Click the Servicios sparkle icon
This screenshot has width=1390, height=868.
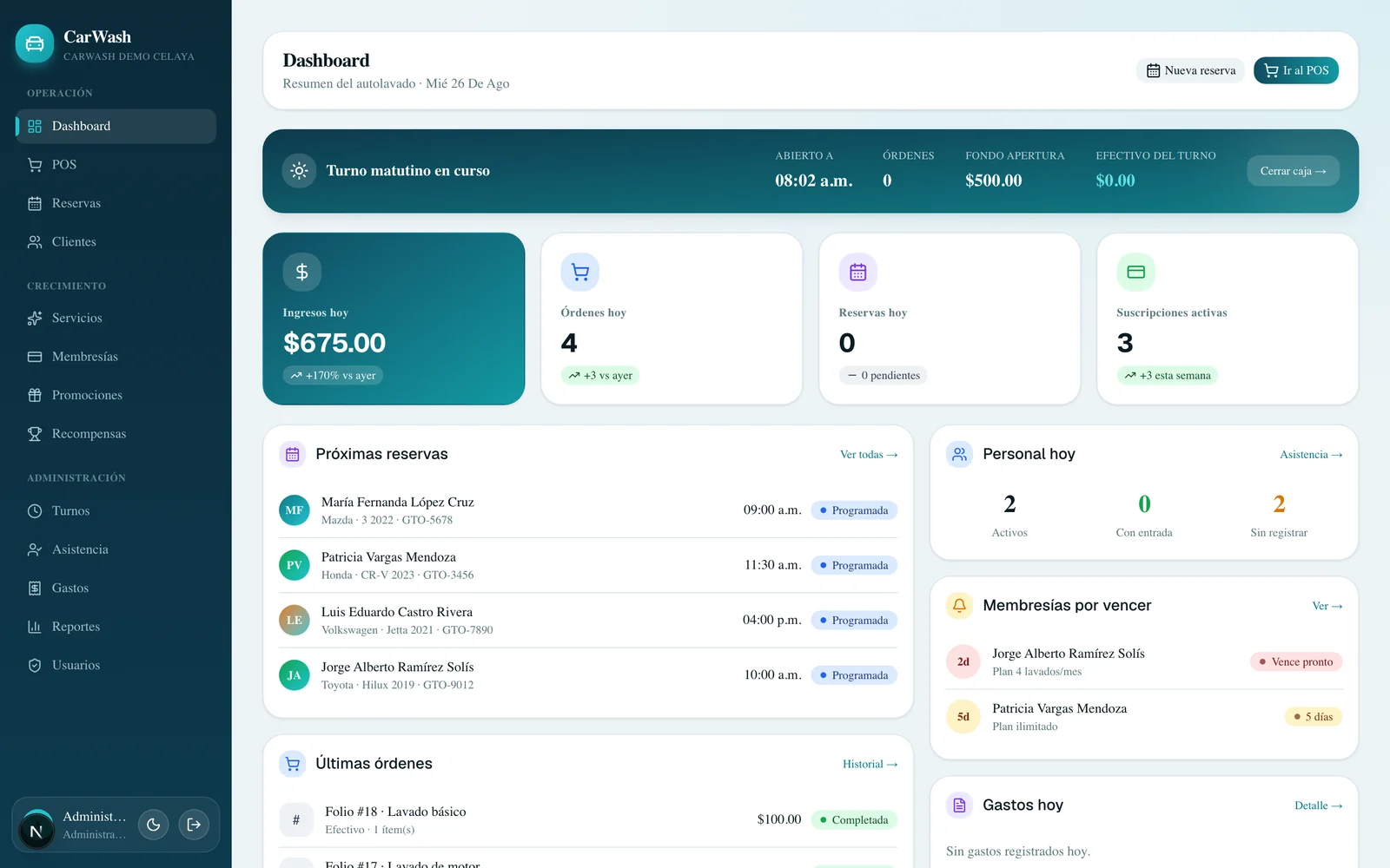(x=35, y=319)
